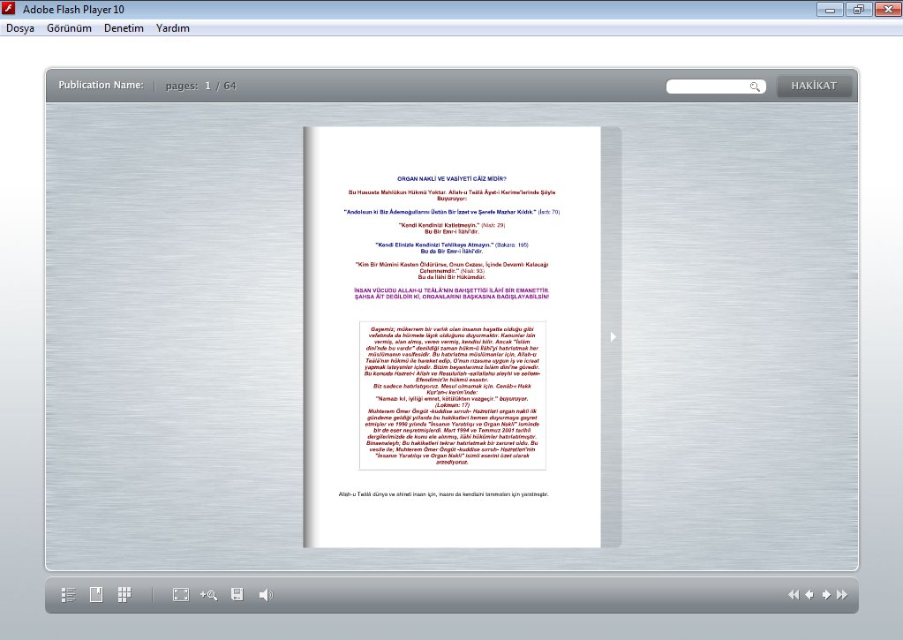Jump to the first page

pos(793,595)
